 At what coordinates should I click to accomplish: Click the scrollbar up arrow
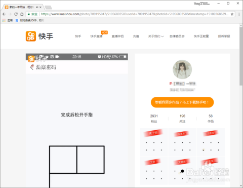tap(241, 25)
